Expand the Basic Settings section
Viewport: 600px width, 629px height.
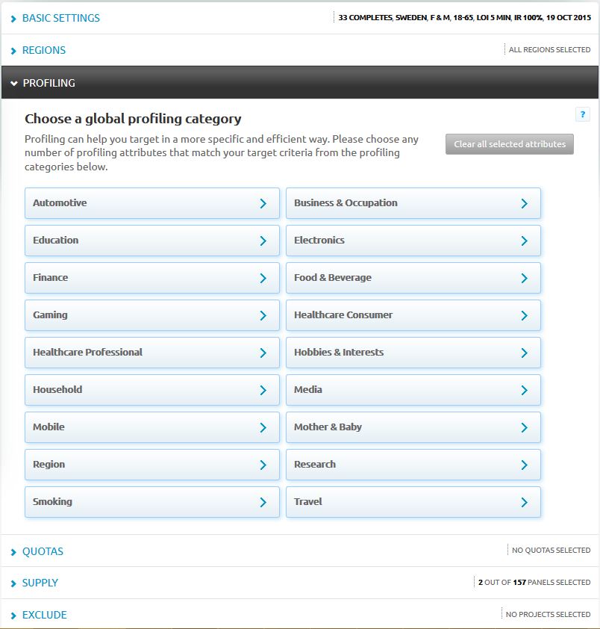click(60, 18)
